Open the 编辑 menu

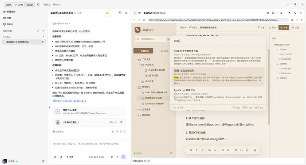point(47,5)
